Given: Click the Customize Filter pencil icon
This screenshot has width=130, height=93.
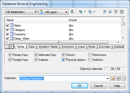Looking at the screenshot, I should [x=116, y=12].
